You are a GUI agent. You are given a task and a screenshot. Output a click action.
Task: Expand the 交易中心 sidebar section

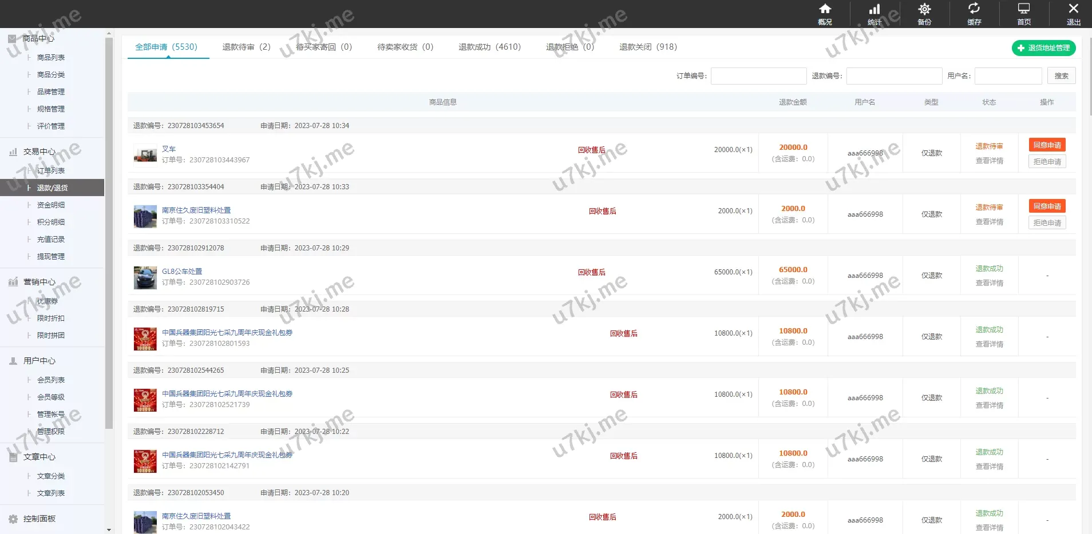click(39, 152)
